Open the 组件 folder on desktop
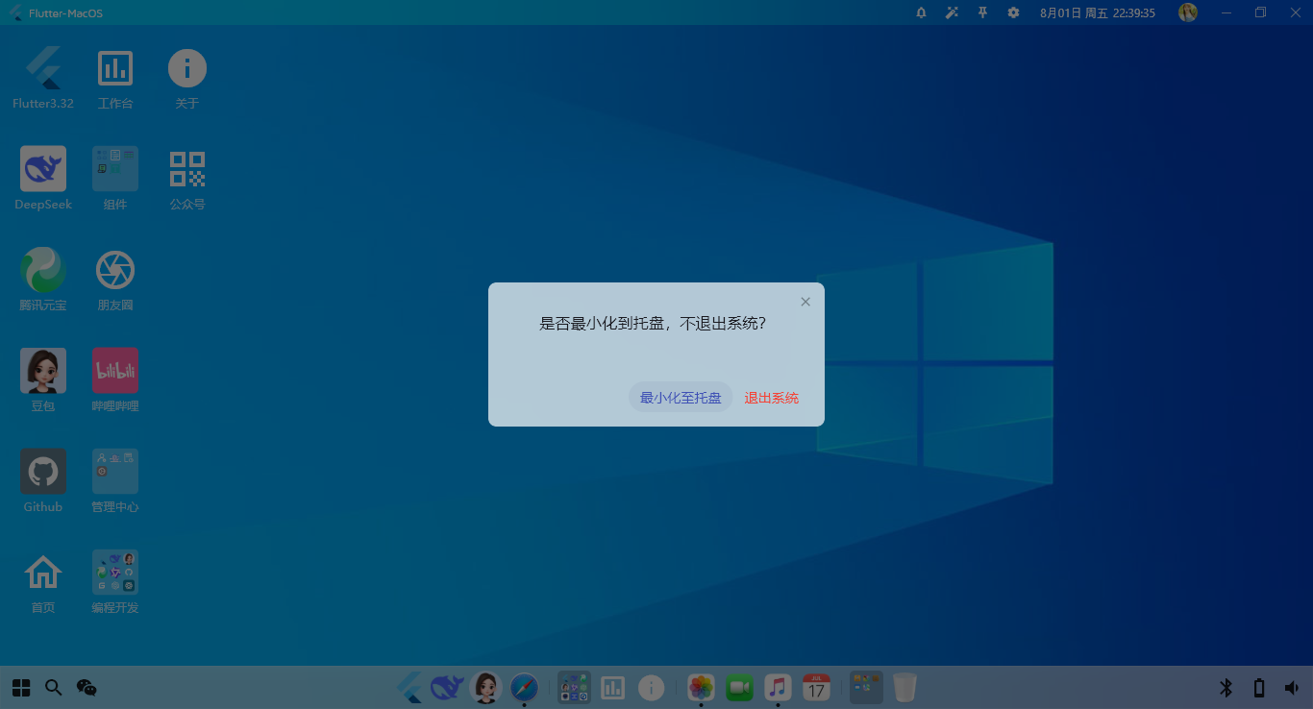The height and width of the screenshot is (709, 1313). tap(115, 180)
